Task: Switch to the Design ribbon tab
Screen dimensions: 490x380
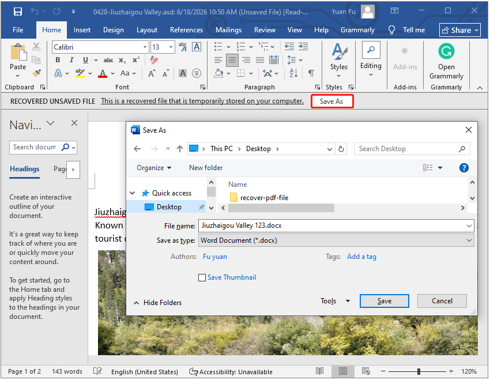Action: [x=114, y=30]
